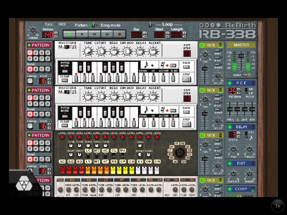Step up the Bar counter

tap(145, 33)
